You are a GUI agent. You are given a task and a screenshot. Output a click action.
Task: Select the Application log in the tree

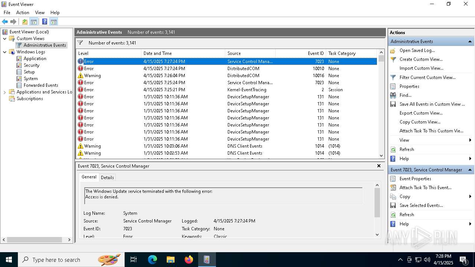point(35,59)
